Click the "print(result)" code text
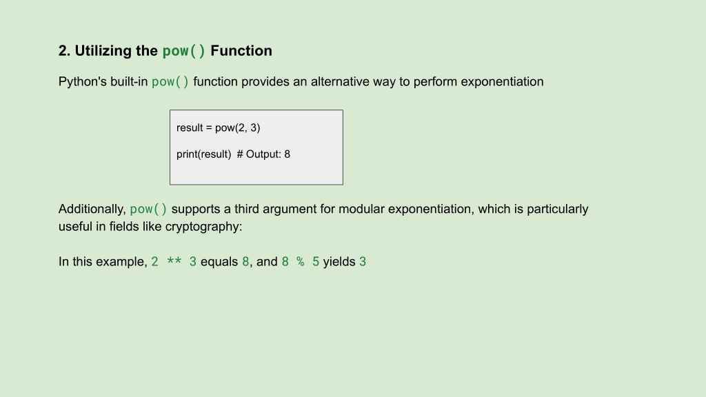The image size is (706, 397). pos(203,154)
